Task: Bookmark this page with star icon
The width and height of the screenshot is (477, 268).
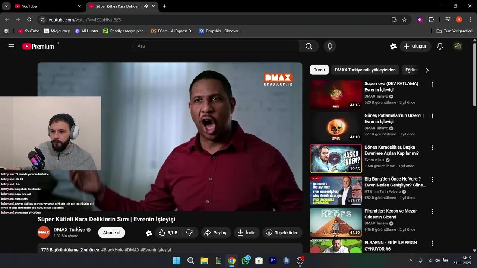Action: (404, 19)
